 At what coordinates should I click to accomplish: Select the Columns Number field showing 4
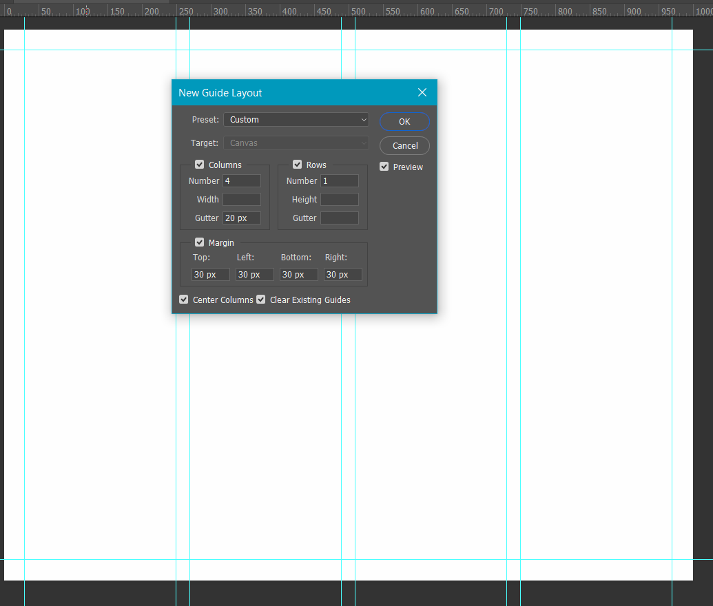241,180
